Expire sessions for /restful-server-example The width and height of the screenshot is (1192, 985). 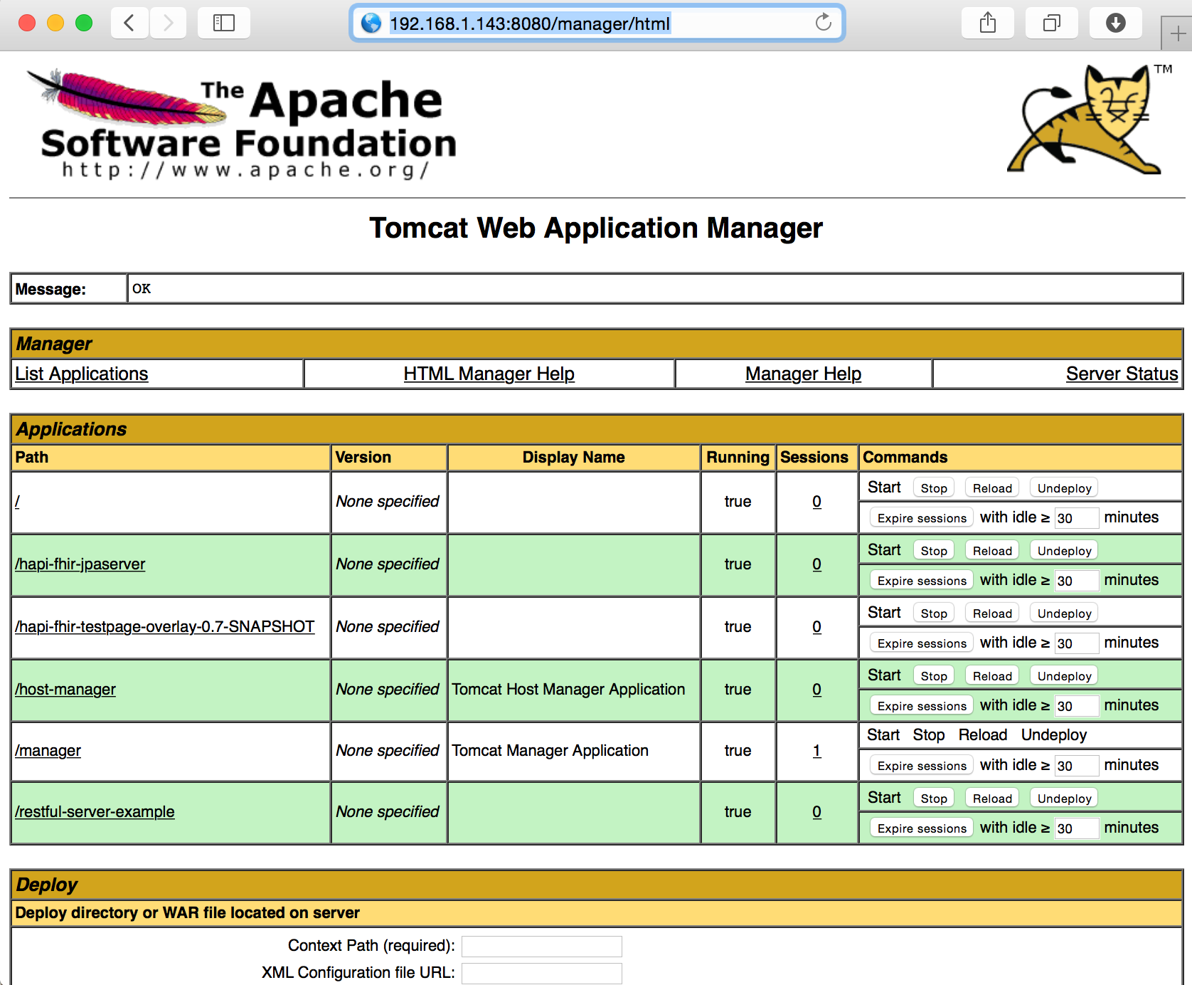(x=922, y=828)
